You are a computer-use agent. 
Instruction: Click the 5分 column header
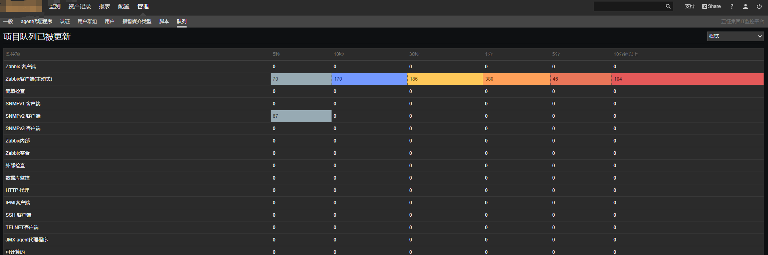point(556,54)
